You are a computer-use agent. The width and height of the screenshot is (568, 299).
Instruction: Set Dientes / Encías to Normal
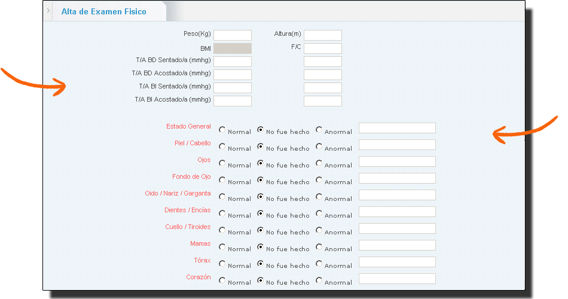click(x=222, y=213)
